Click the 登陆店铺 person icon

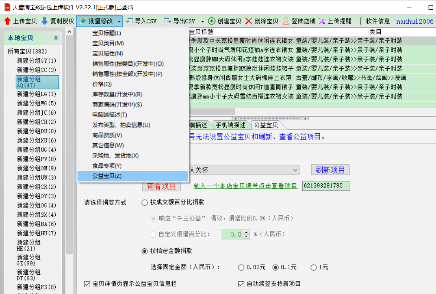286,21
